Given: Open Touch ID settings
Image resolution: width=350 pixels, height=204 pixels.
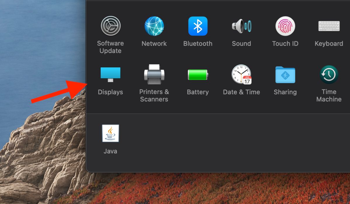Looking at the screenshot, I should click(285, 26).
